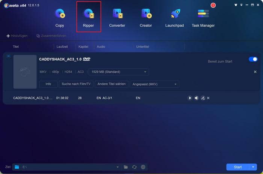Preview the title with play icon
The width and height of the screenshot is (263, 174).
tap(190, 98)
